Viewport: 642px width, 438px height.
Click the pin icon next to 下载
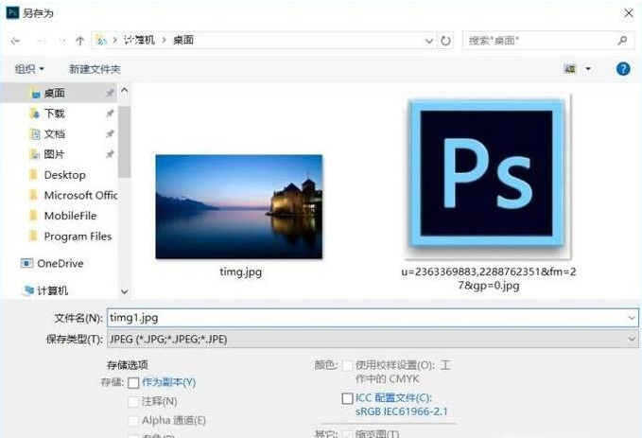click(110, 114)
